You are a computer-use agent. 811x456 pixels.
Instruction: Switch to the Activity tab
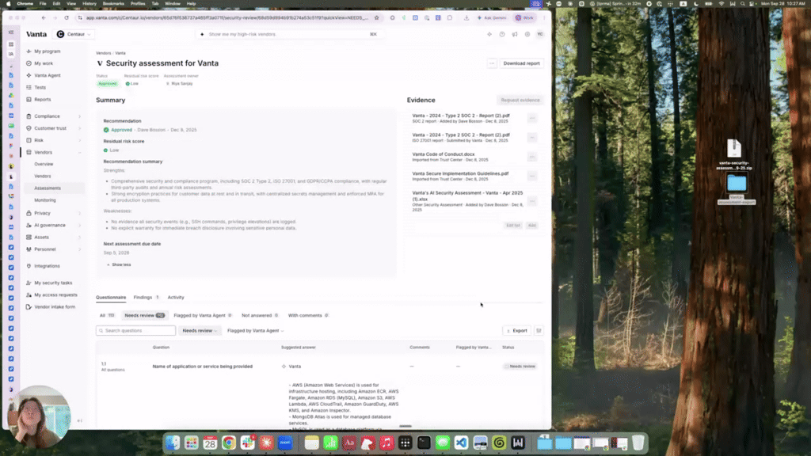click(176, 298)
